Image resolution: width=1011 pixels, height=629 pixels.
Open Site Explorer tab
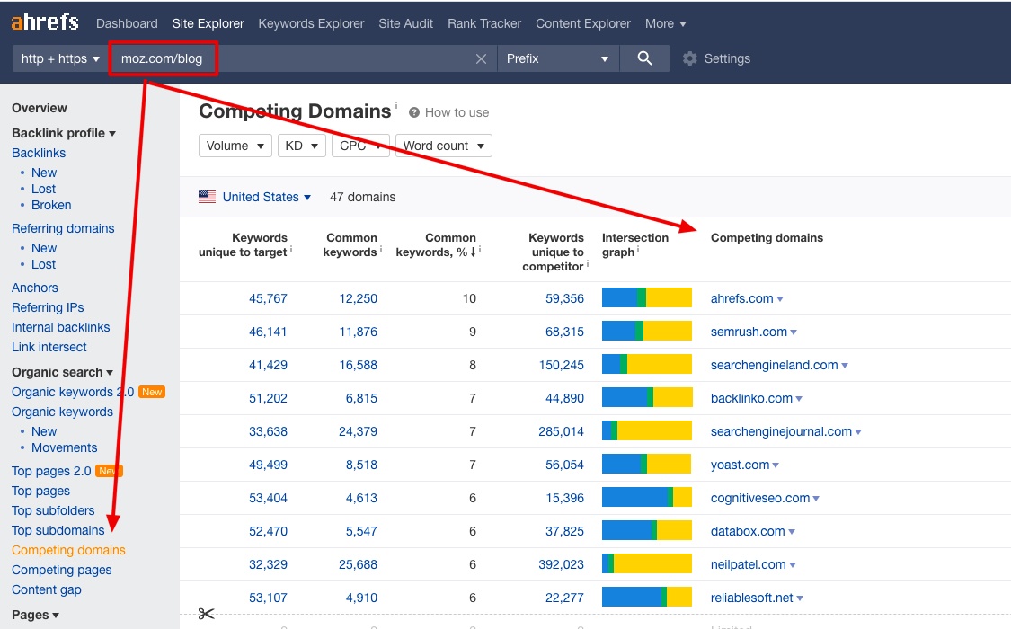[x=208, y=24]
